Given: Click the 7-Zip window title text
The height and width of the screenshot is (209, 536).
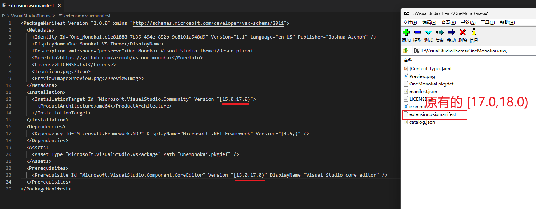Looking at the screenshot, I should pyautogui.click(x=450, y=13).
